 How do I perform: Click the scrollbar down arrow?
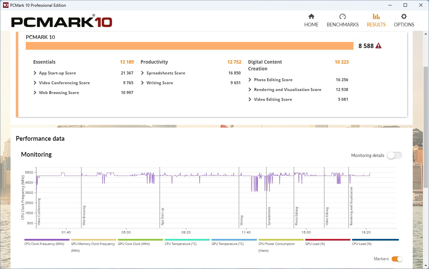tap(426, 266)
